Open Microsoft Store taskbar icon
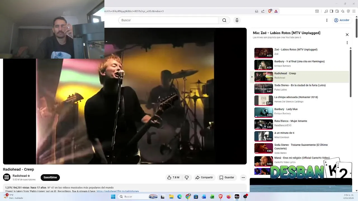The height and width of the screenshot is (201, 358). click(x=196, y=197)
